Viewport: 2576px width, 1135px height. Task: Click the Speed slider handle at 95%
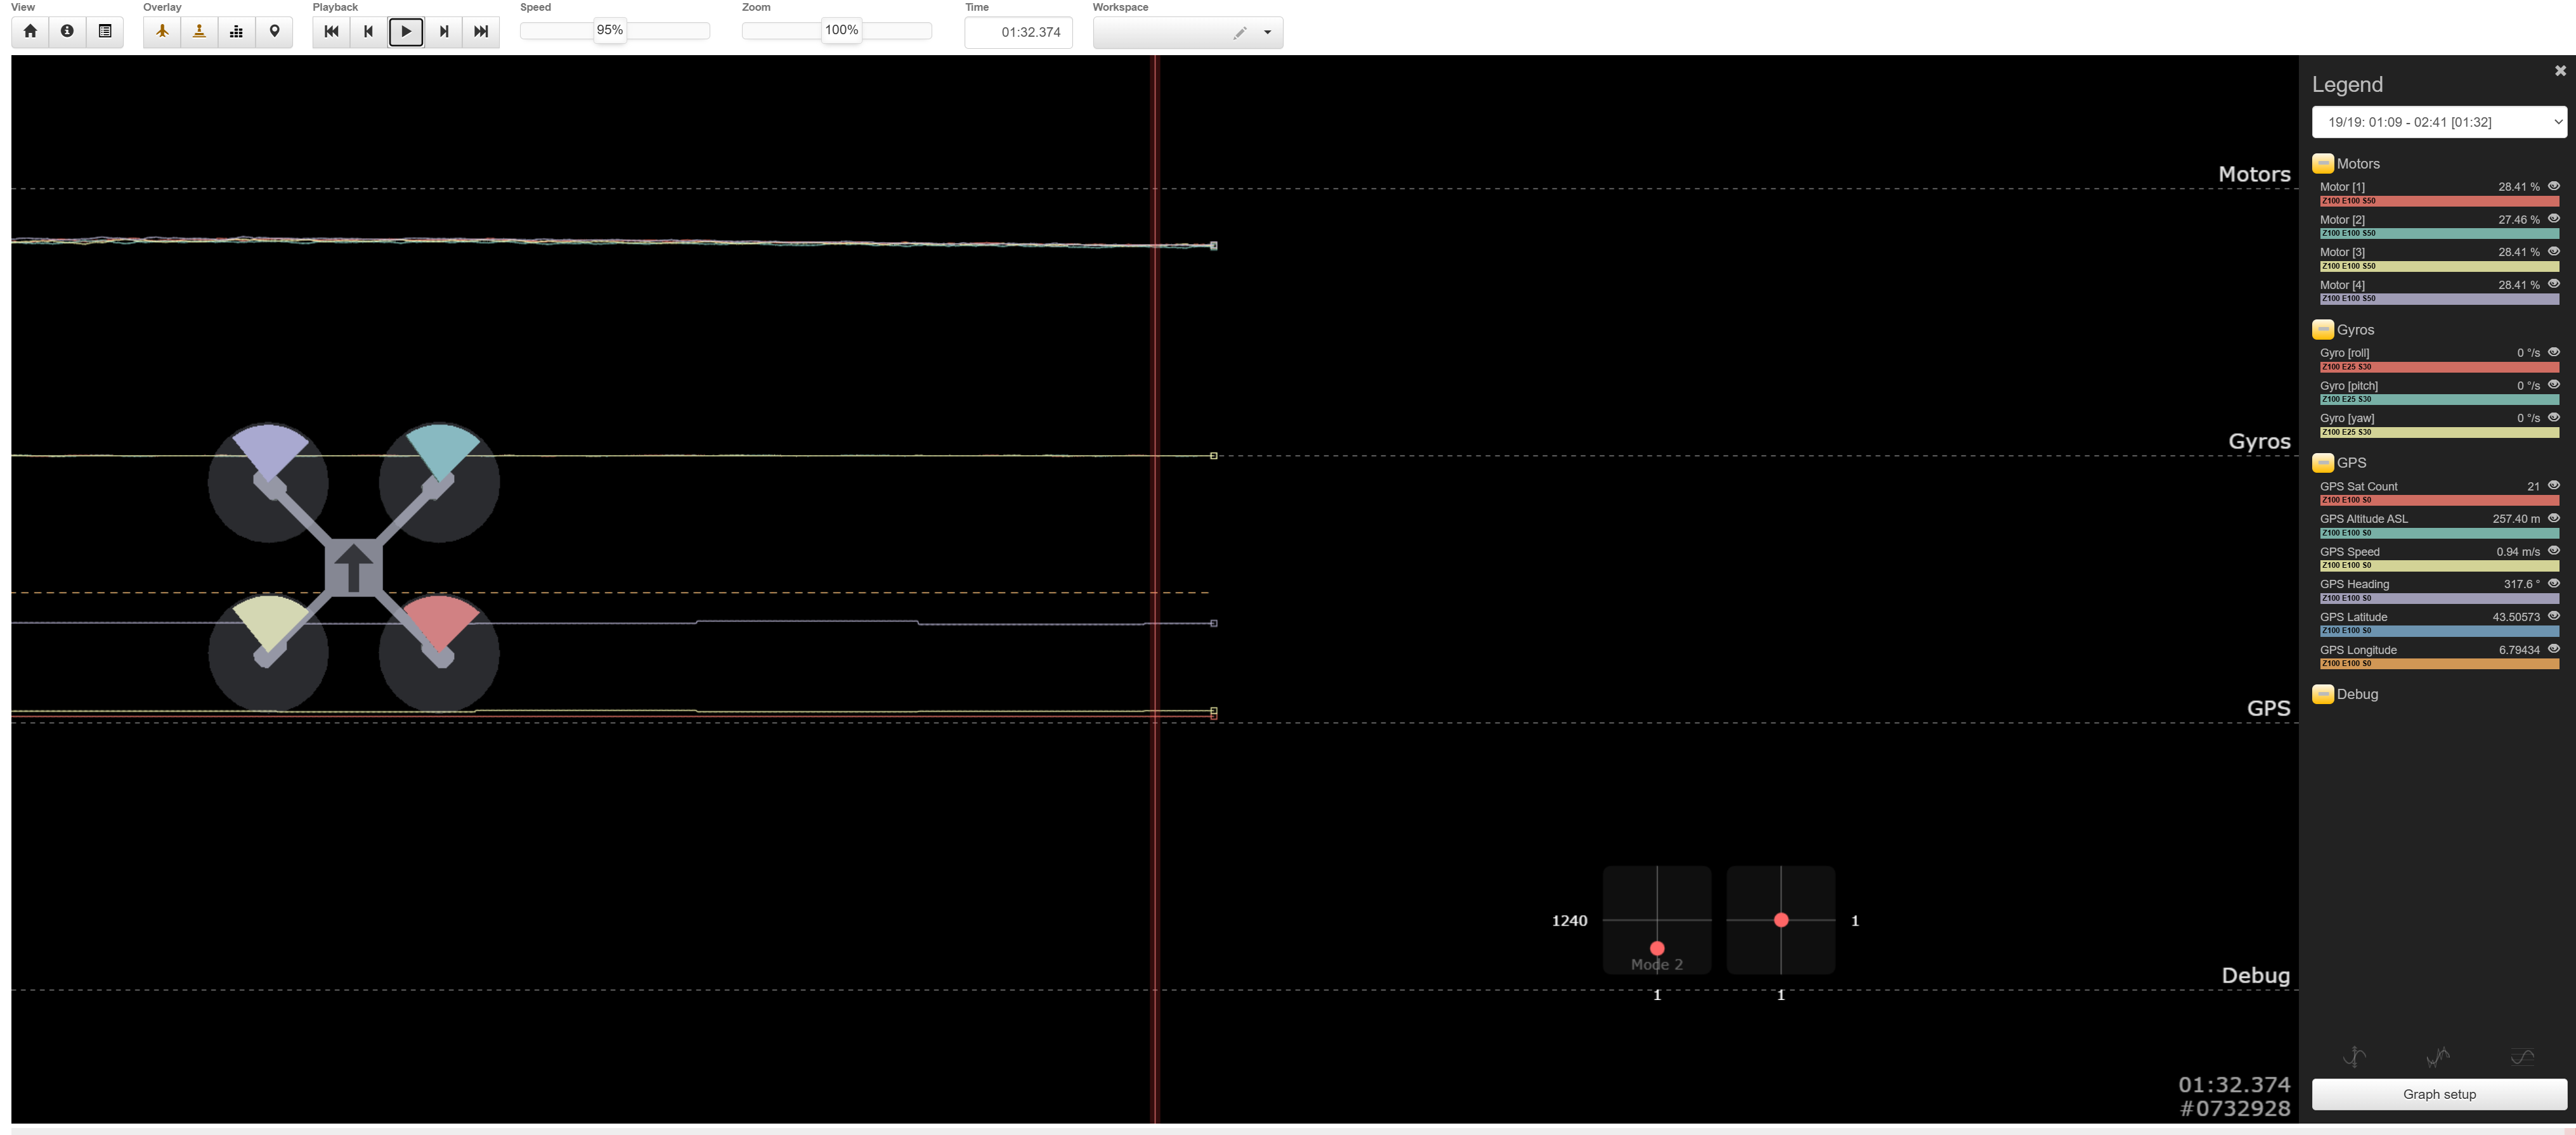[609, 30]
